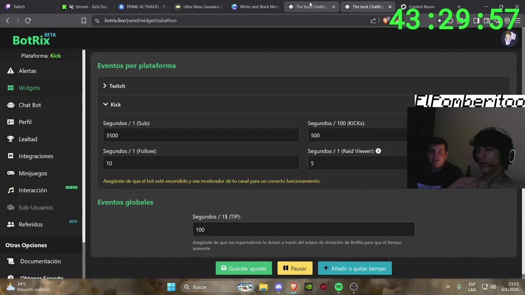
Task: Open the Widgets sidebar section
Action: pyautogui.click(x=41, y=88)
